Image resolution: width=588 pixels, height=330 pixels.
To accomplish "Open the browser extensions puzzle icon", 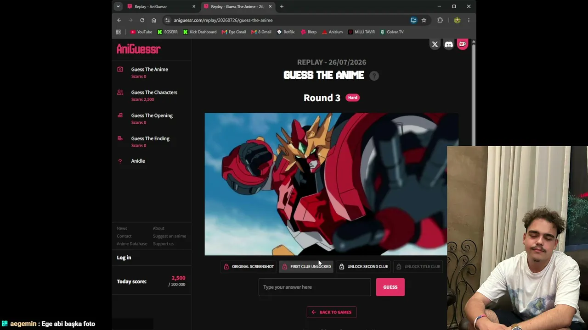I will [440, 20].
